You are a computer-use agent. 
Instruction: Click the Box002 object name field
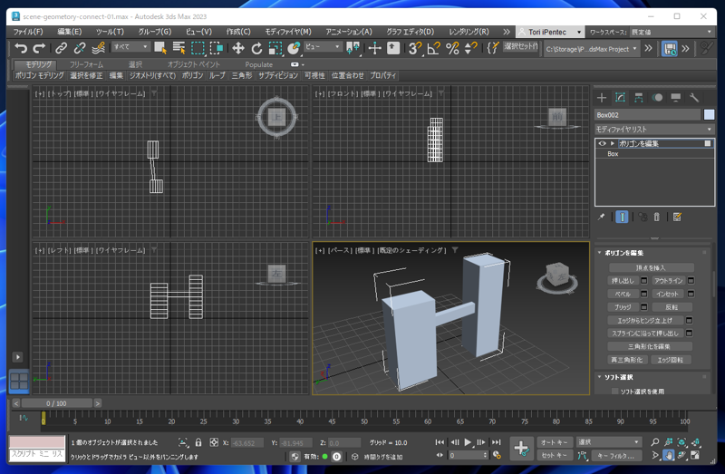coord(647,115)
